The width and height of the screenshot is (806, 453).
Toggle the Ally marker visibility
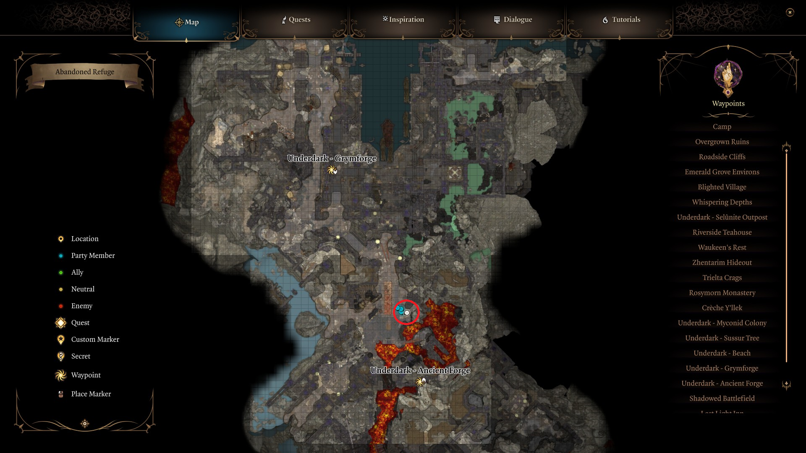click(60, 272)
